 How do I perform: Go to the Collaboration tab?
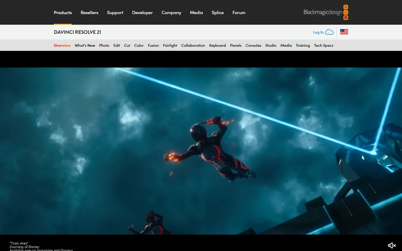[x=193, y=45]
